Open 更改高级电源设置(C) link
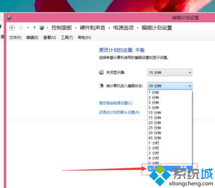The height and width of the screenshot is (188, 215). pos(116,103)
